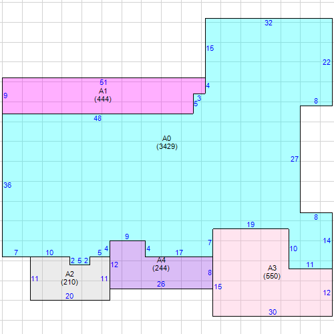Viewport: 334px width, 334px height.
Task: Click the 32 dimension on the top wall
Action: click(269, 23)
